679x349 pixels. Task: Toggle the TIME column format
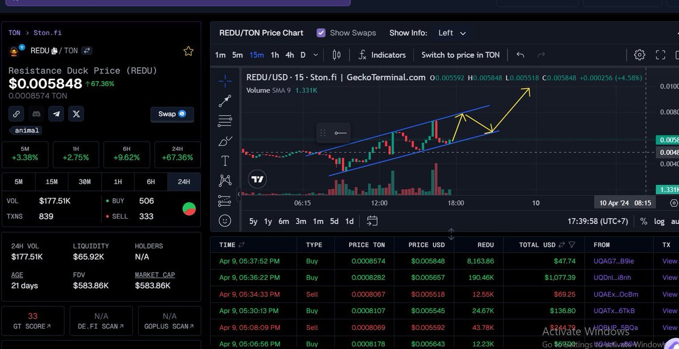point(242,245)
